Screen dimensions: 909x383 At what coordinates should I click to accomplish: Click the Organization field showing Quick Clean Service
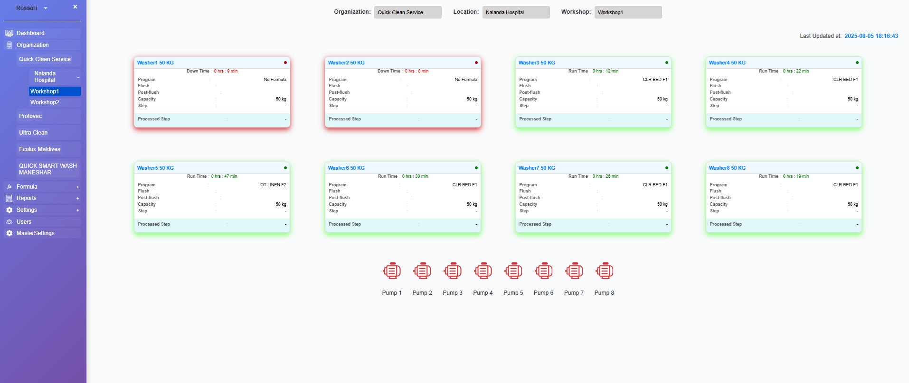407,12
